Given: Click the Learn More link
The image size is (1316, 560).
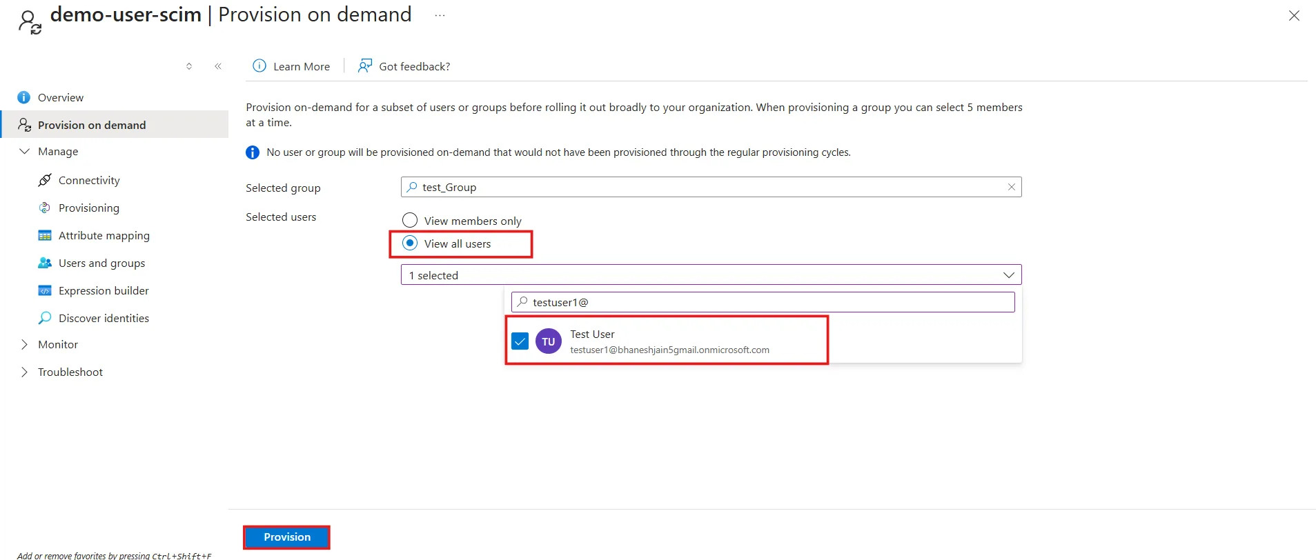Looking at the screenshot, I should coord(302,66).
